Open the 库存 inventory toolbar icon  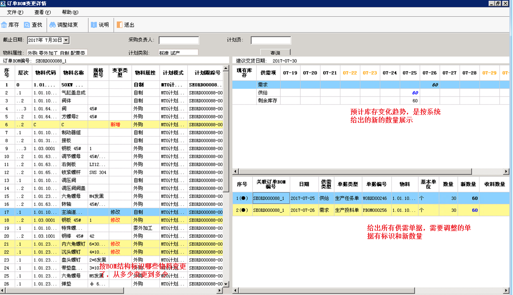[10, 25]
